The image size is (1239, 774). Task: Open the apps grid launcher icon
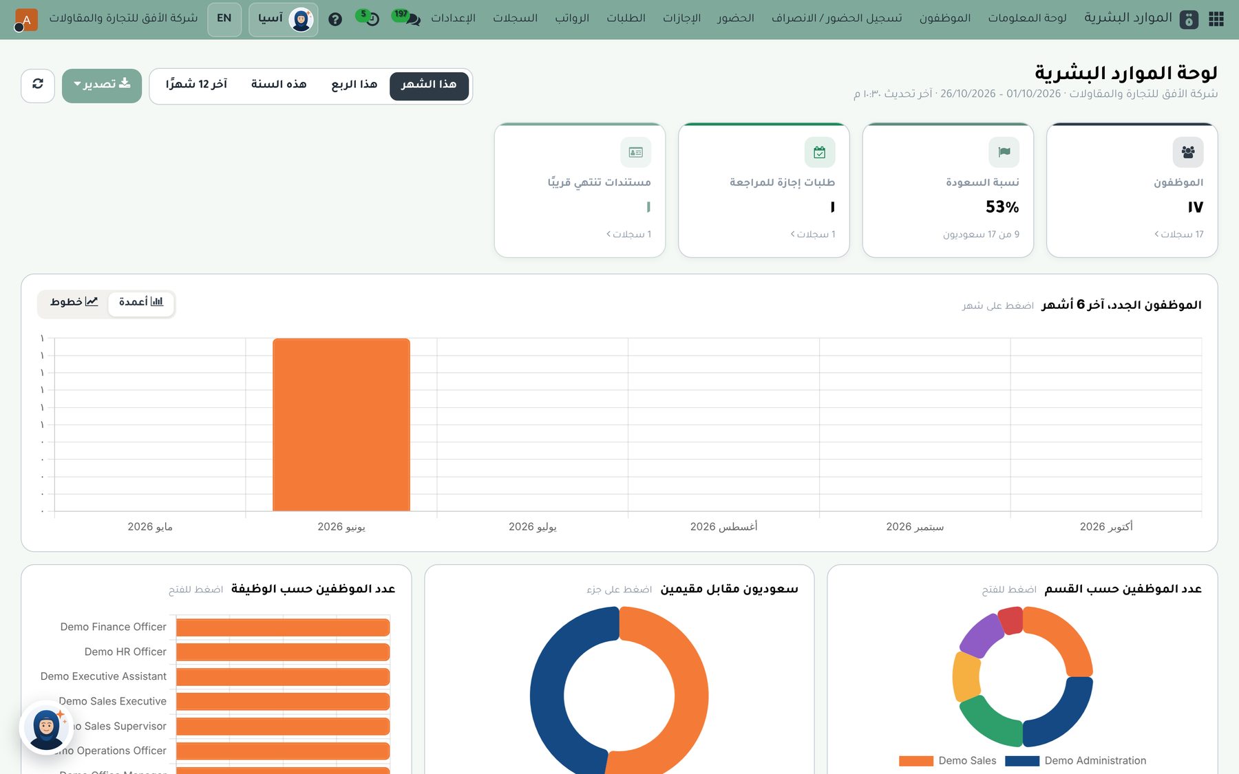1216,19
